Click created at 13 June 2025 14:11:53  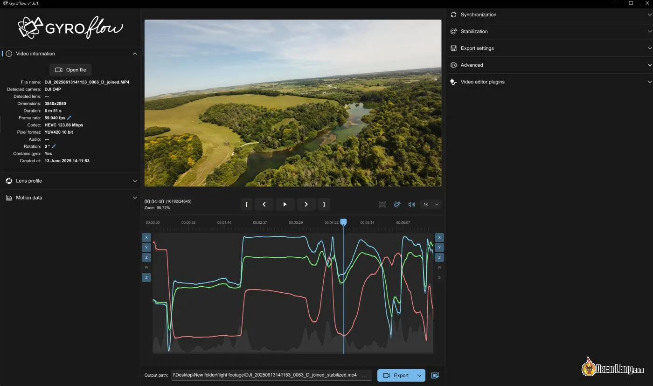pos(67,161)
